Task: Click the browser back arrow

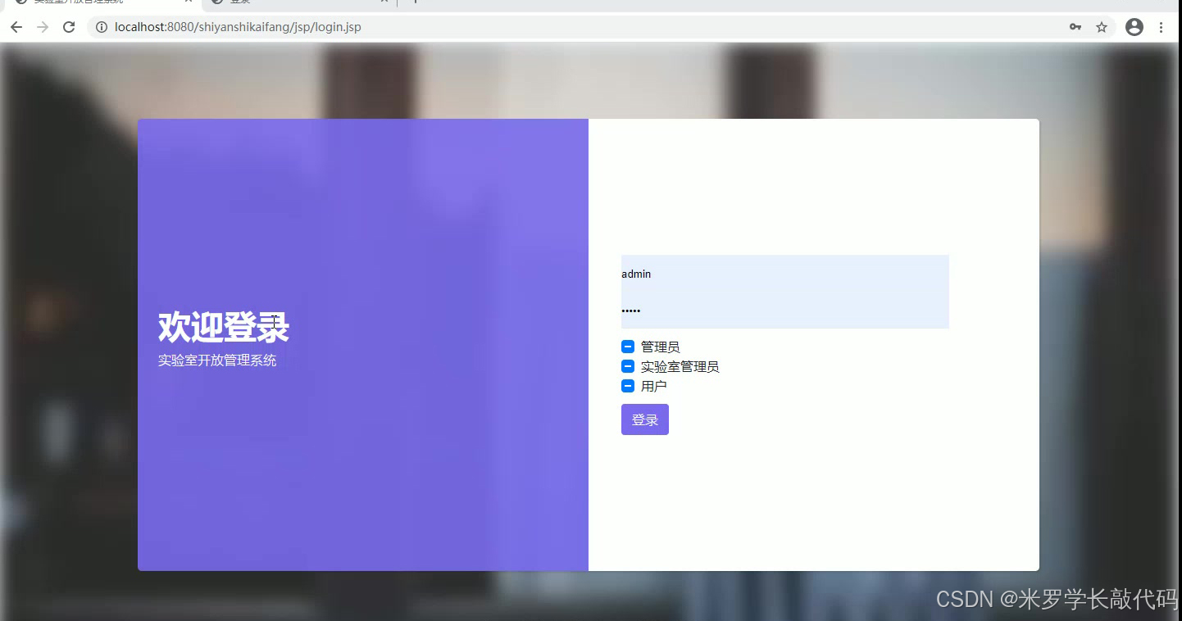Action: [x=16, y=26]
